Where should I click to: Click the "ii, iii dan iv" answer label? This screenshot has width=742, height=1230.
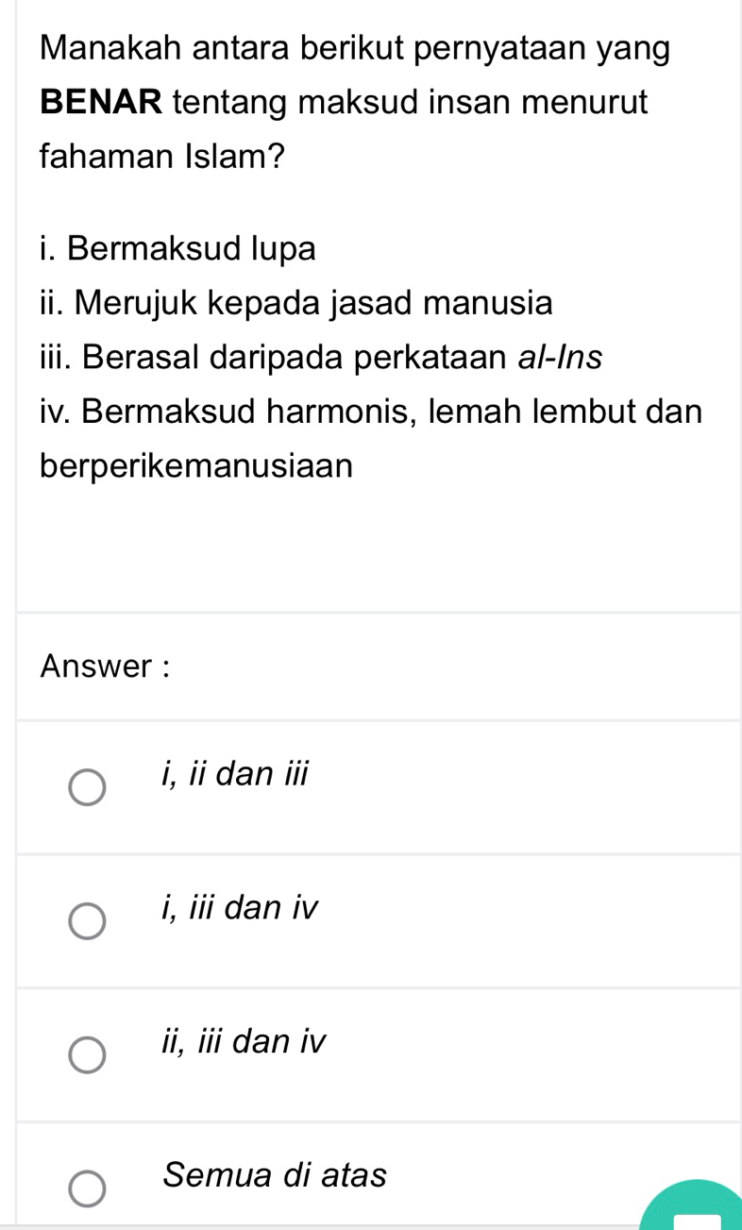245,1042
